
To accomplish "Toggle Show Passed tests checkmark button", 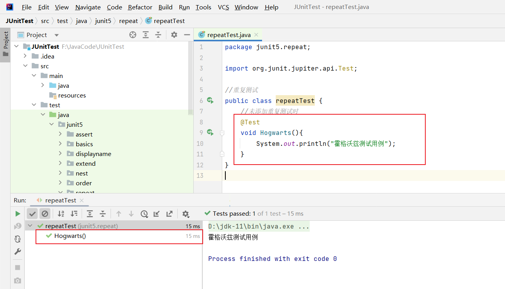I will tap(32, 214).
